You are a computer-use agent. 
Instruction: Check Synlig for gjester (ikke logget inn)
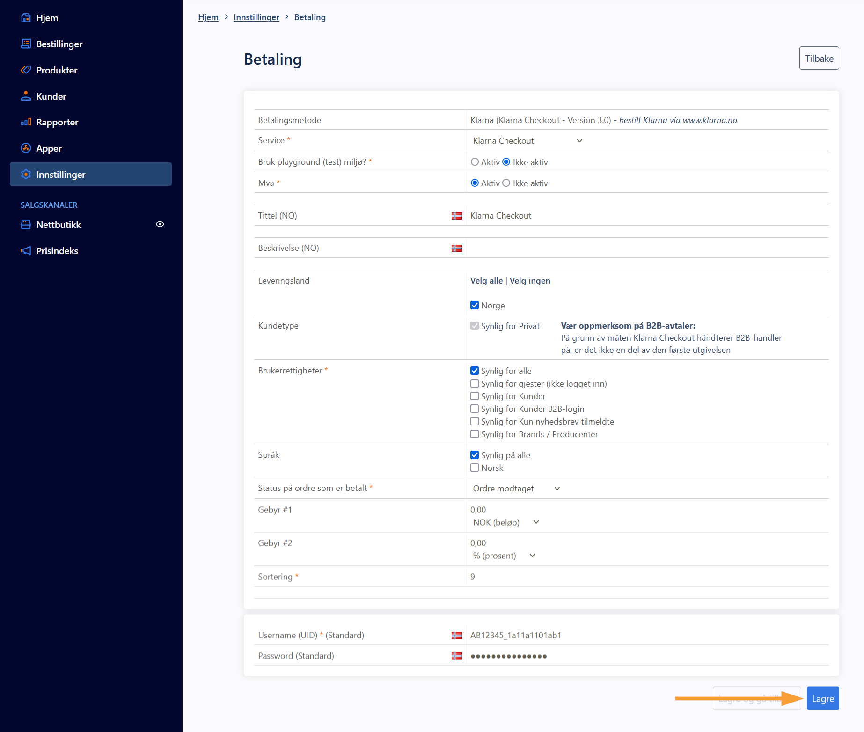coord(475,383)
